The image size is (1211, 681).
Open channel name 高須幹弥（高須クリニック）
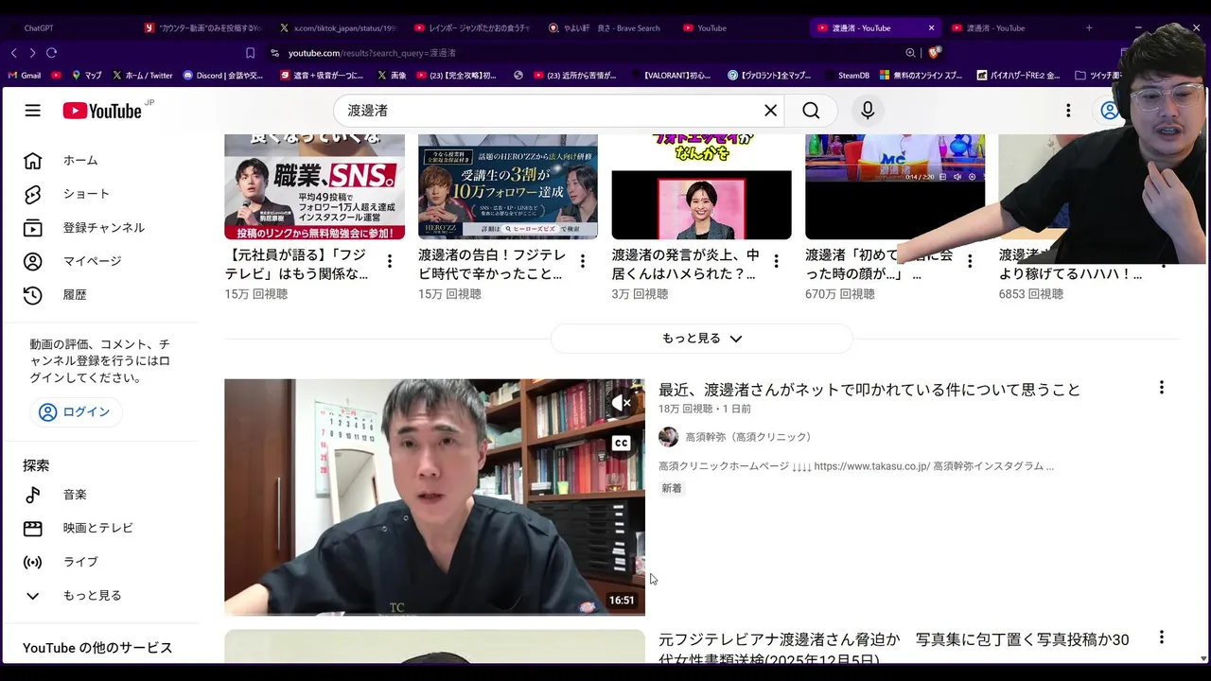[x=748, y=437]
